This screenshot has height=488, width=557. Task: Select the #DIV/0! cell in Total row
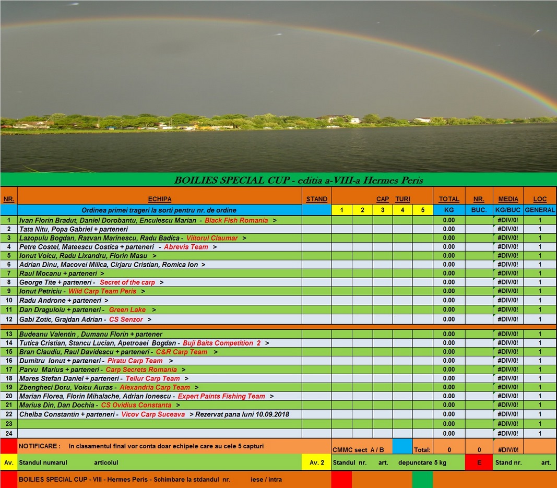point(508,449)
